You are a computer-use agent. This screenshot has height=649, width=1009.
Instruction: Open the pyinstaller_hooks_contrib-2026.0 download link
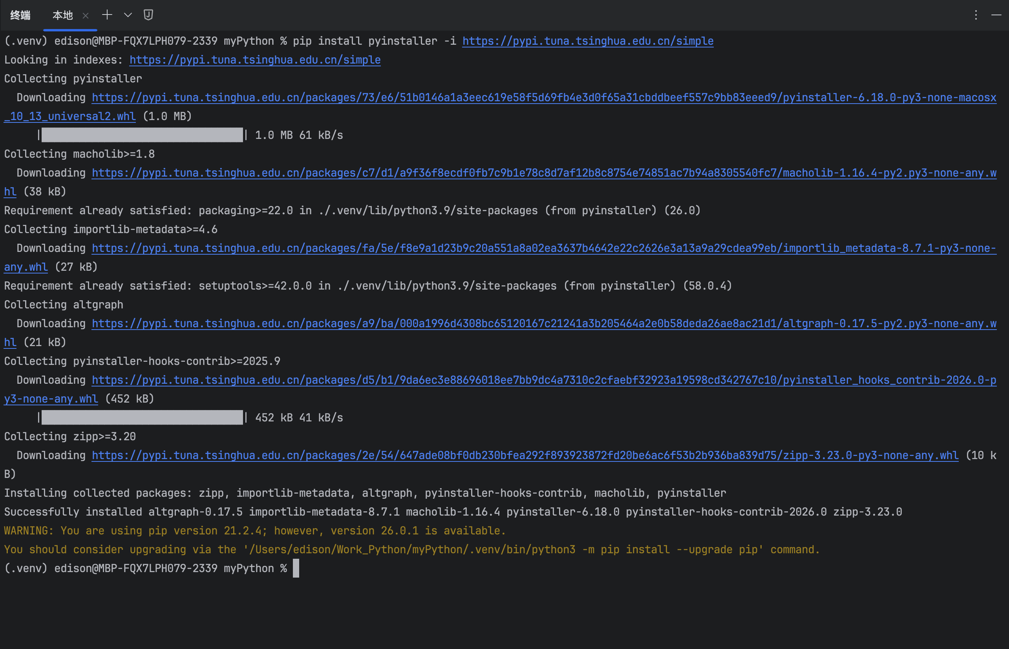click(x=544, y=380)
